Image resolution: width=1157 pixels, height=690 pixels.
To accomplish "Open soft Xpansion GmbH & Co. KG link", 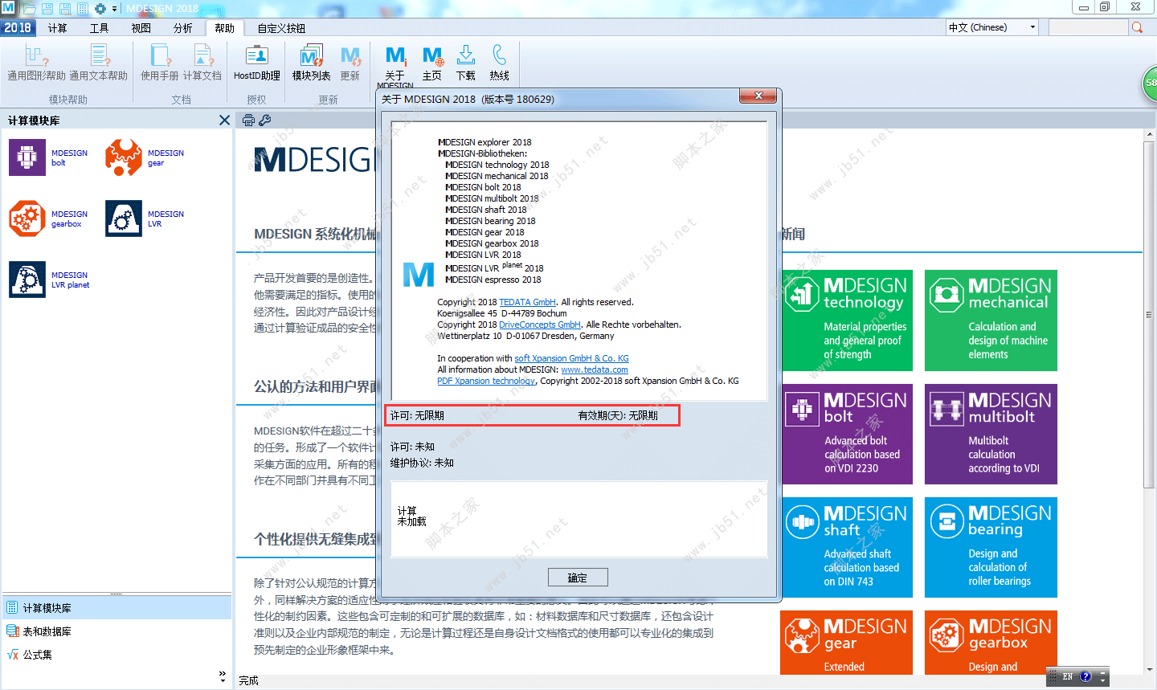I will point(571,358).
